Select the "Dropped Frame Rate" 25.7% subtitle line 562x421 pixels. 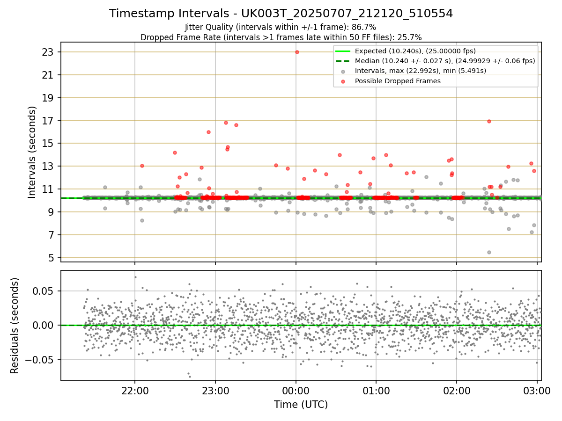point(281,37)
